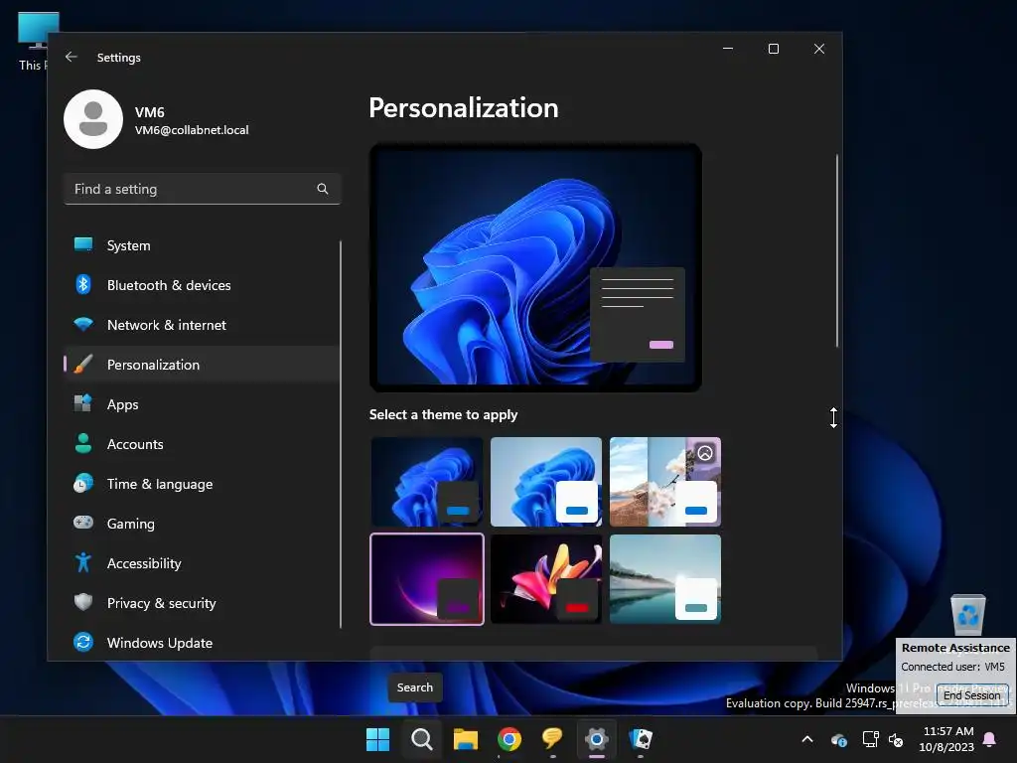Apply the colorful flower dark theme

tap(546, 579)
